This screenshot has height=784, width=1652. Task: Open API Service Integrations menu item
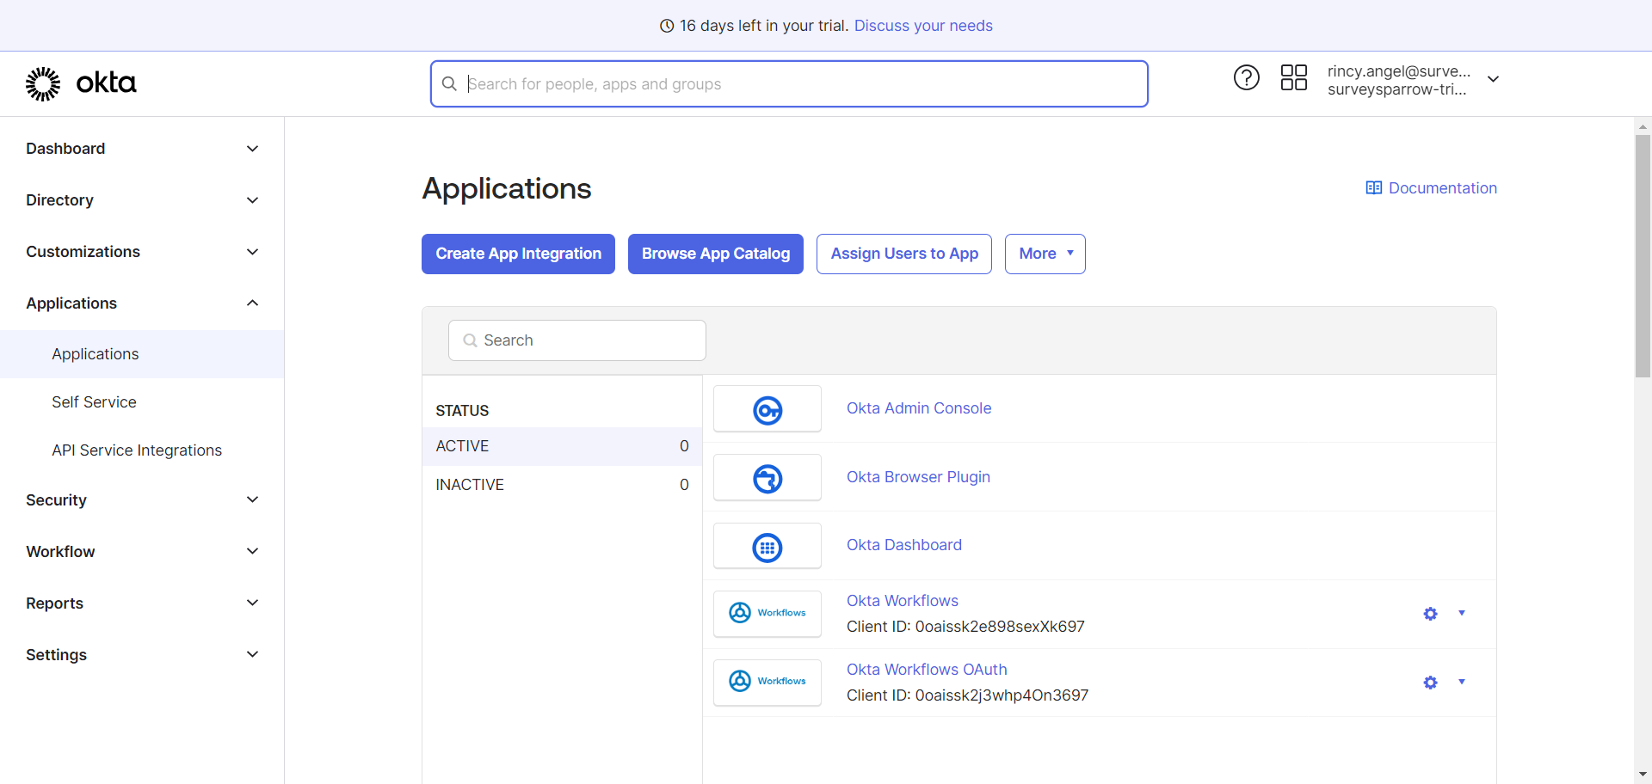137,450
